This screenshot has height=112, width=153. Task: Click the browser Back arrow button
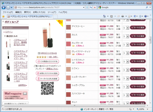point(3,7)
